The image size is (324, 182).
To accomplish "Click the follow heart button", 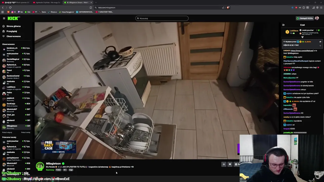I will [230, 165].
